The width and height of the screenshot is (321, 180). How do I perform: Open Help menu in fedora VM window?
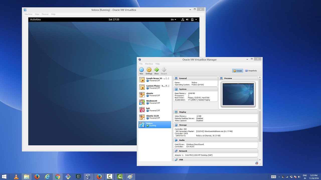(x=53, y=14)
